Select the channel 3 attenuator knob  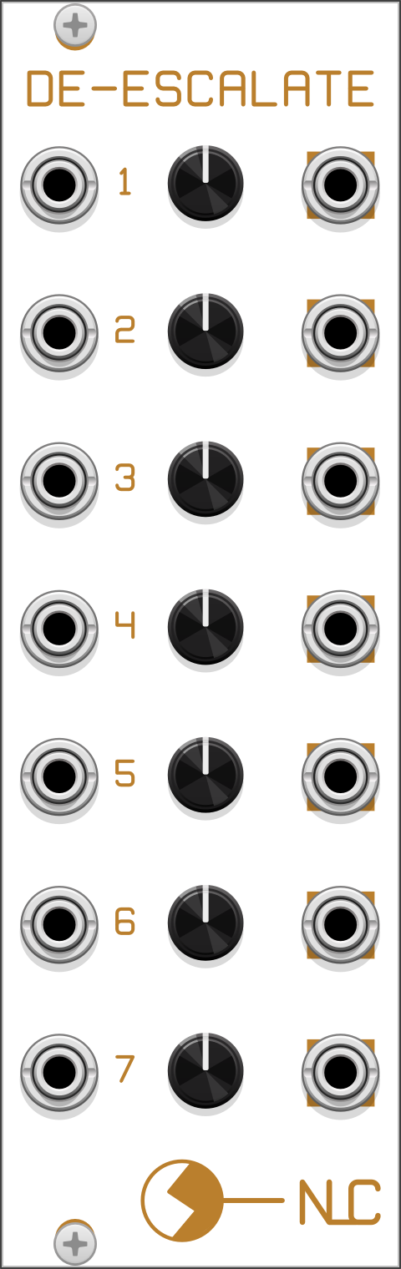tap(206, 478)
